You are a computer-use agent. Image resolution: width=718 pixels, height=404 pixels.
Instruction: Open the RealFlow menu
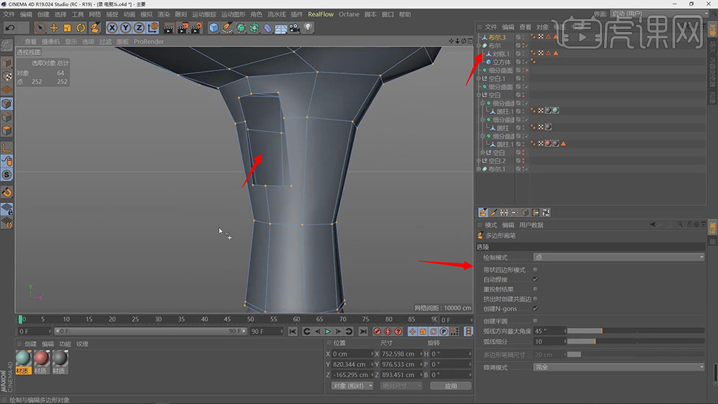[x=321, y=15]
